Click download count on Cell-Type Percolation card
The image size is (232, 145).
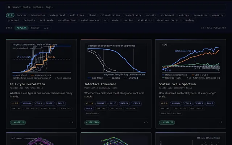[x=71, y=123]
